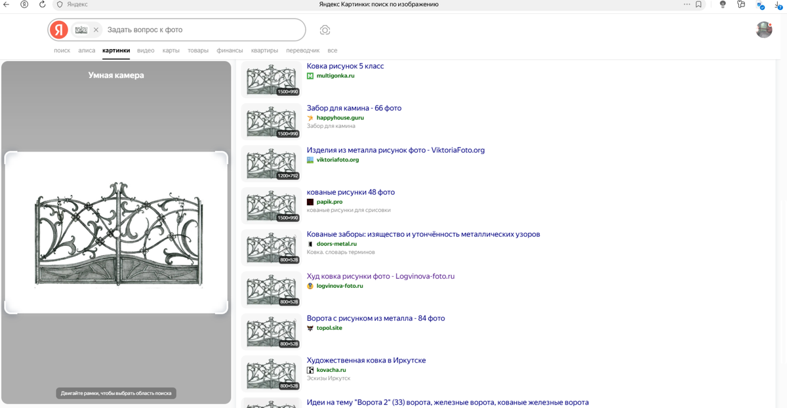Viewport: 787px width, 408px height.
Task: Visit the topol.site source domain
Action: tap(329, 328)
